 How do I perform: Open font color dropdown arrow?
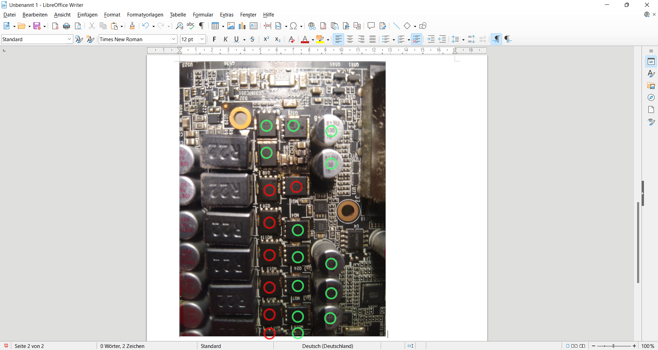(313, 40)
